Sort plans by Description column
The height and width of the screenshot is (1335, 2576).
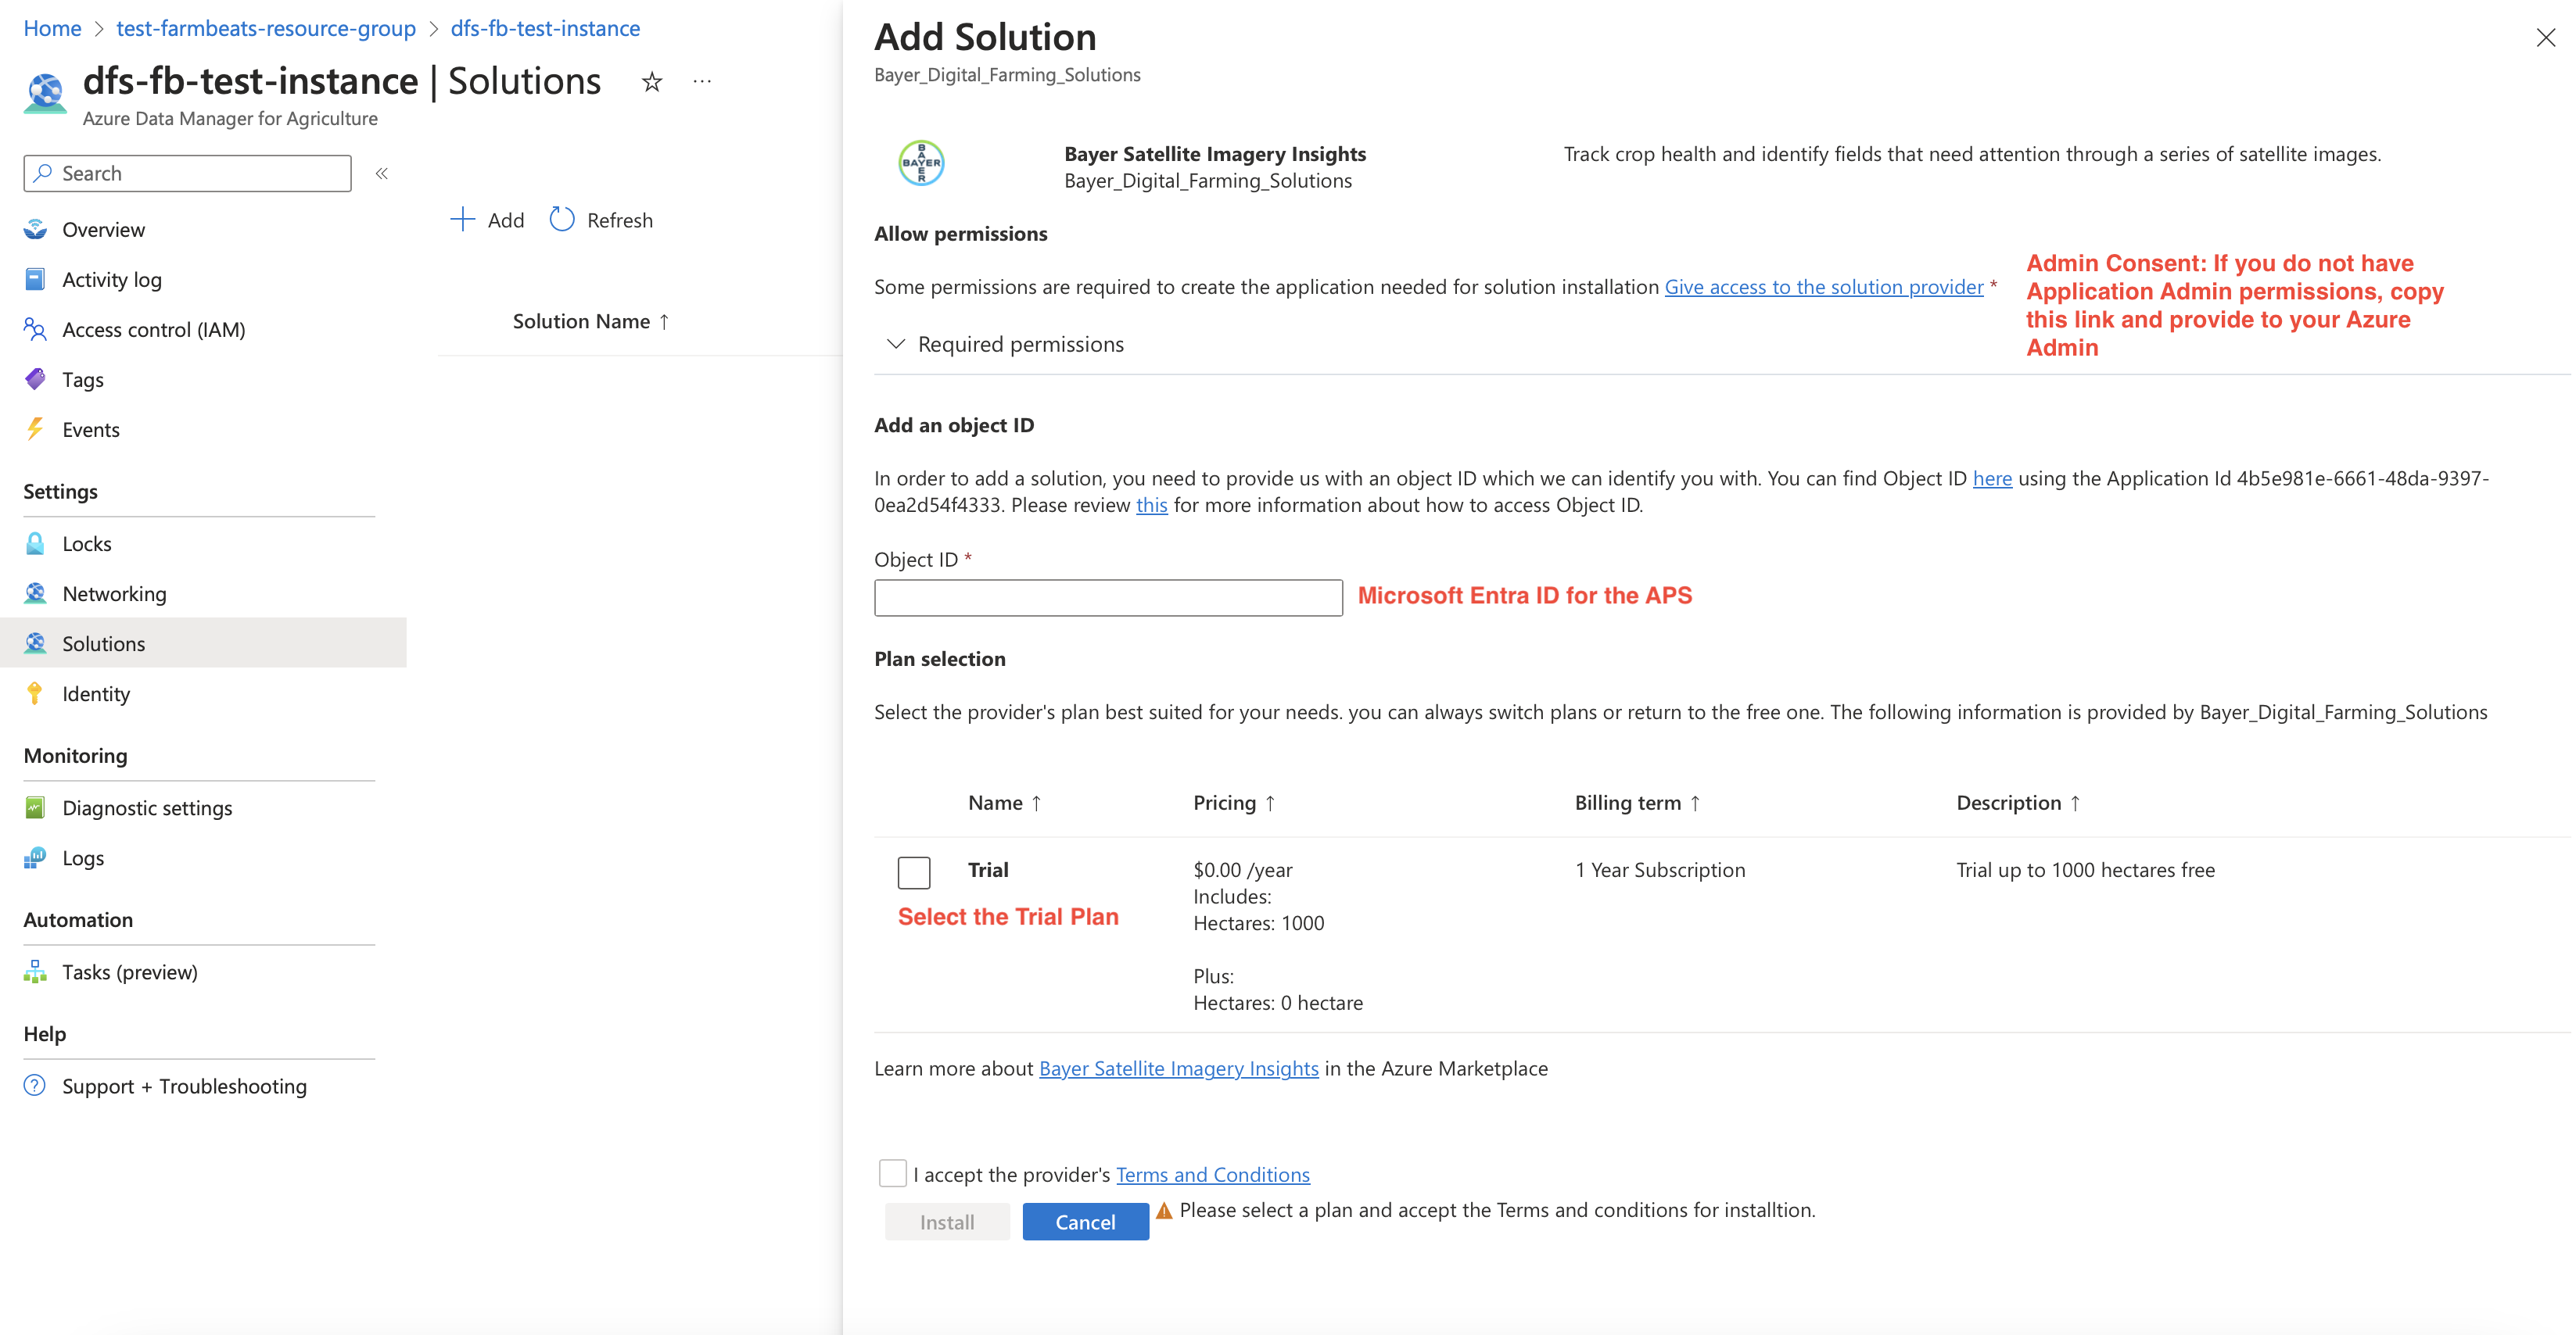[2018, 804]
